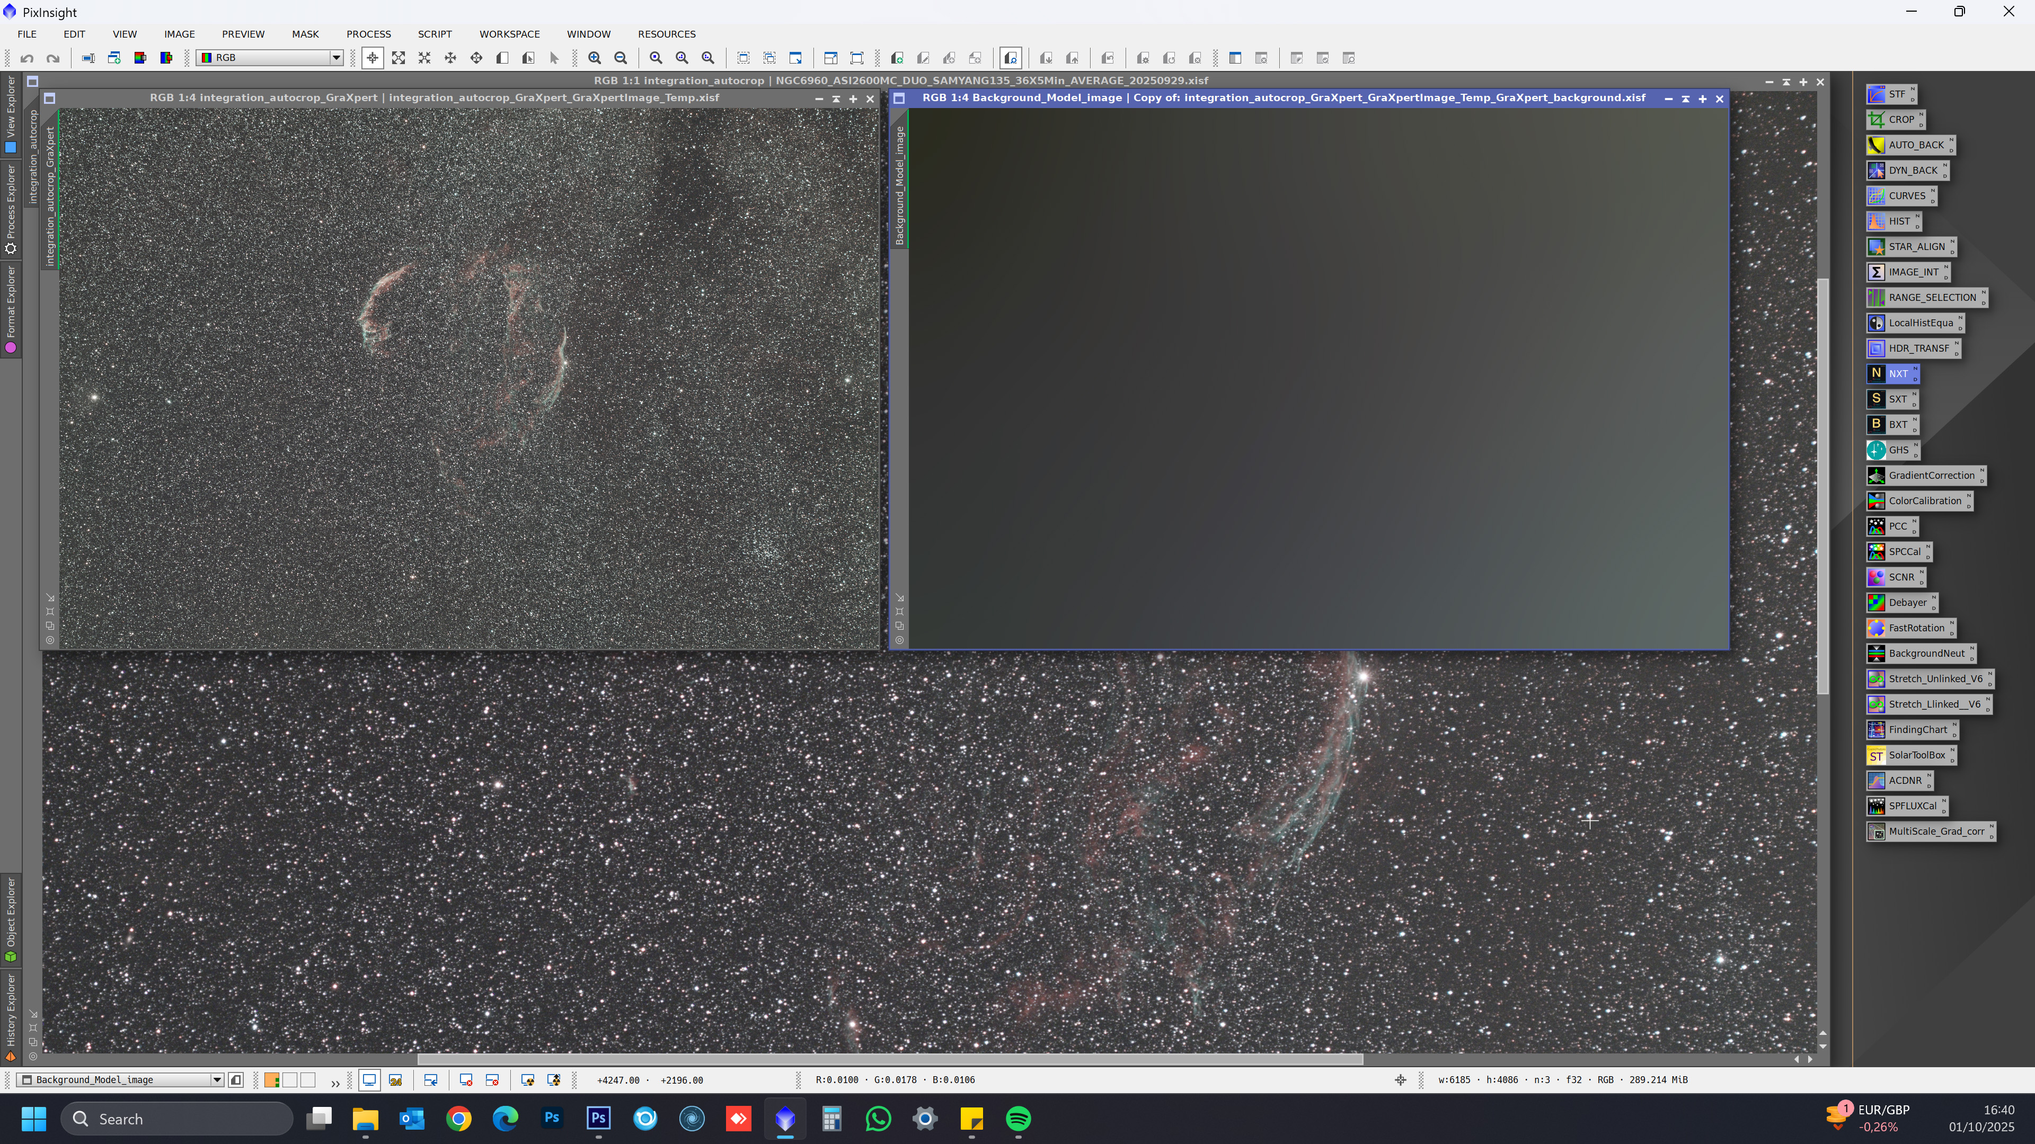Open the SCRIPT menu

click(435, 34)
